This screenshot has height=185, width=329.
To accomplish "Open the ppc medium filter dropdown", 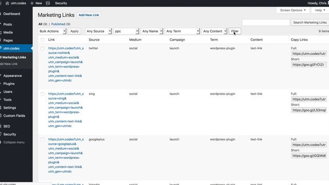I will click(126, 31).
